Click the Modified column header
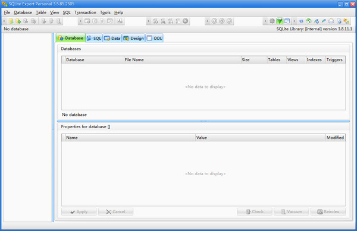 tap(336, 138)
